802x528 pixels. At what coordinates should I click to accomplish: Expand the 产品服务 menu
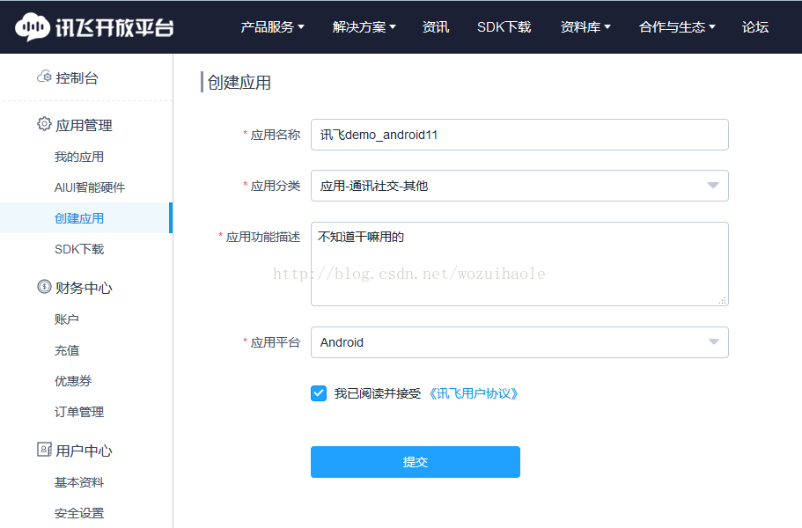(272, 26)
